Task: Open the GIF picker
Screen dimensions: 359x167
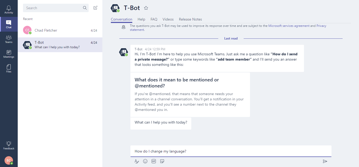Action: tap(154, 161)
